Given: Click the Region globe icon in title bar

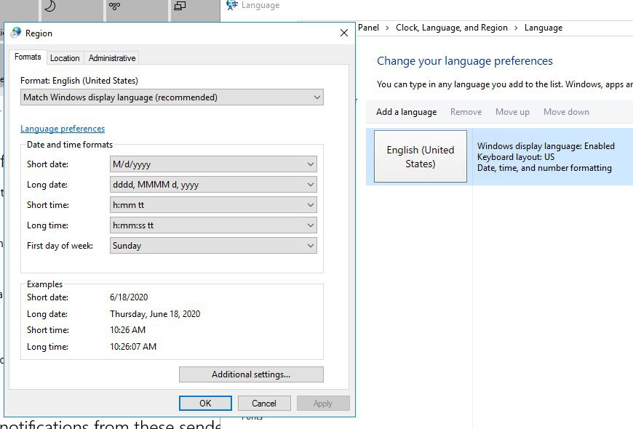Looking at the screenshot, I should pyautogui.click(x=16, y=33).
